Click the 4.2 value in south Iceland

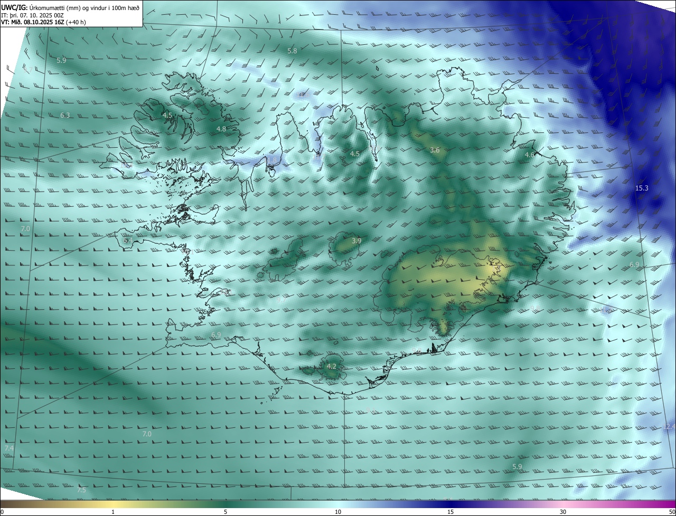tap(332, 366)
